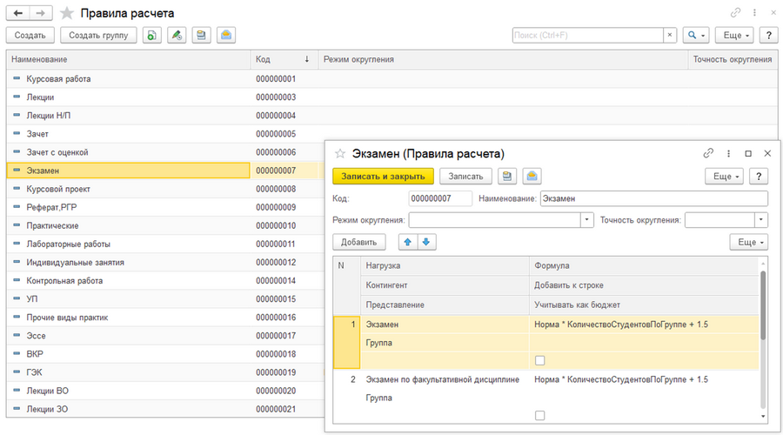Image resolution: width=783 pixels, height=435 pixels.
Task: Toggle Учитывать как бюджет checkbox for row 1
Action: [x=539, y=360]
